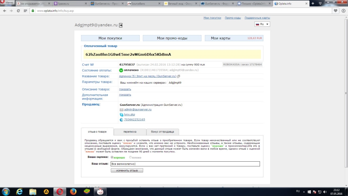The width and height of the screenshot is (348, 196).
Task: Select the "хорошо" rating radio button
Action: click(112, 158)
